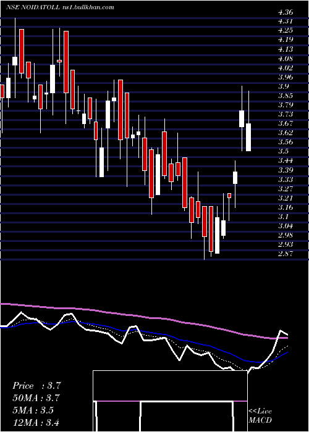This screenshot has width=309, height=432.
Task: Click the 4.08 price axis label
Action: point(286,59)
